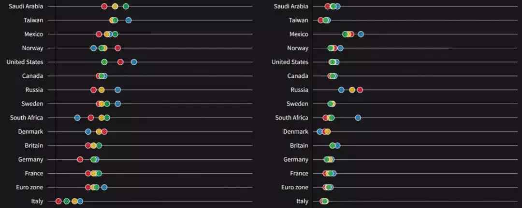Screen dimensions: 522x208
Task: Click the green Saudi Arabia dot in left chart
Action: [x=126, y=6]
